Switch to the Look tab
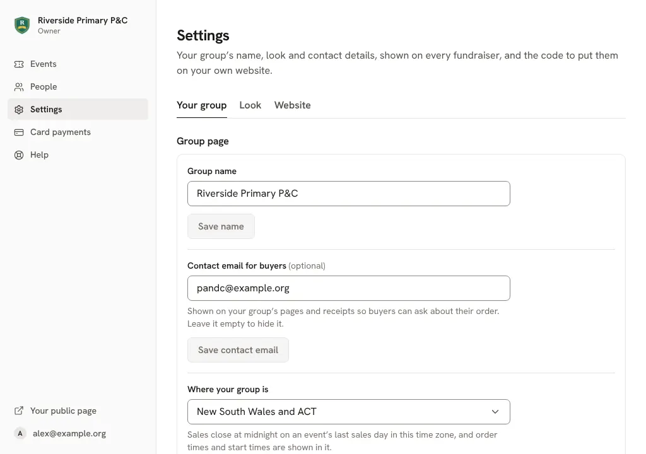646x454 pixels. click(250, 105)
